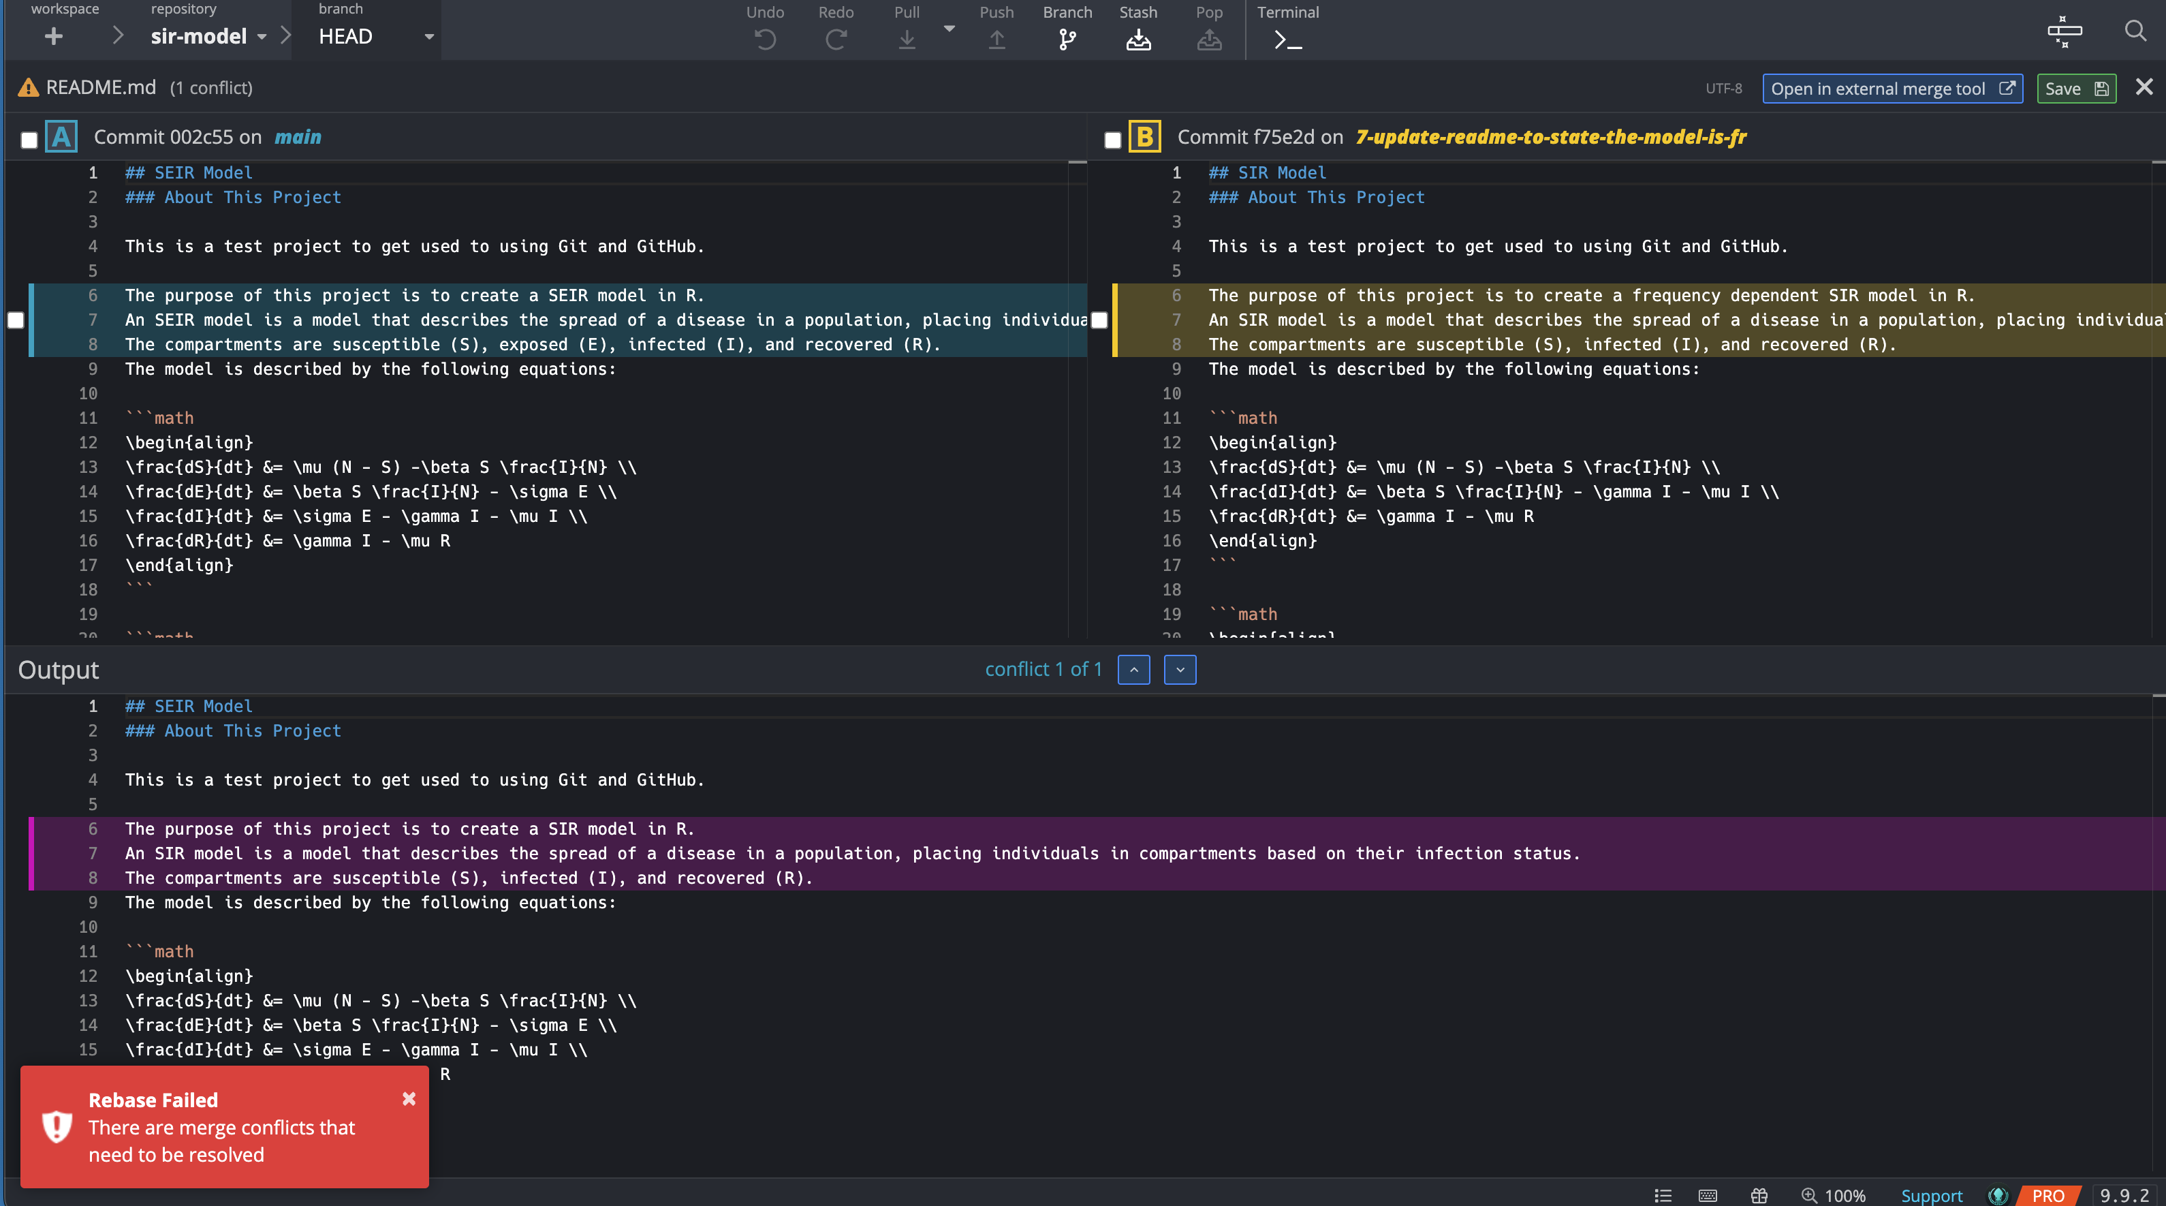Tick the conflict hunk checkbox on side A
Image resolution: width=2166 pixels, height=1206 pixels.
click(x=16, y=320)
